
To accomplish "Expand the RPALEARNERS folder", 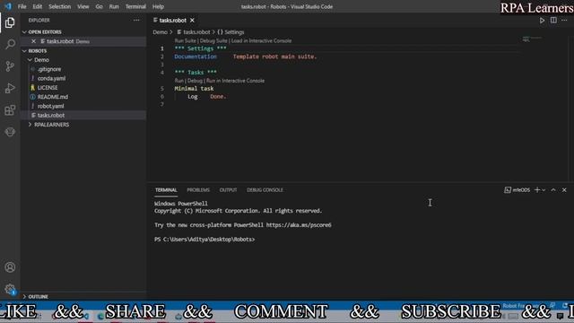I will pos(30,125).
